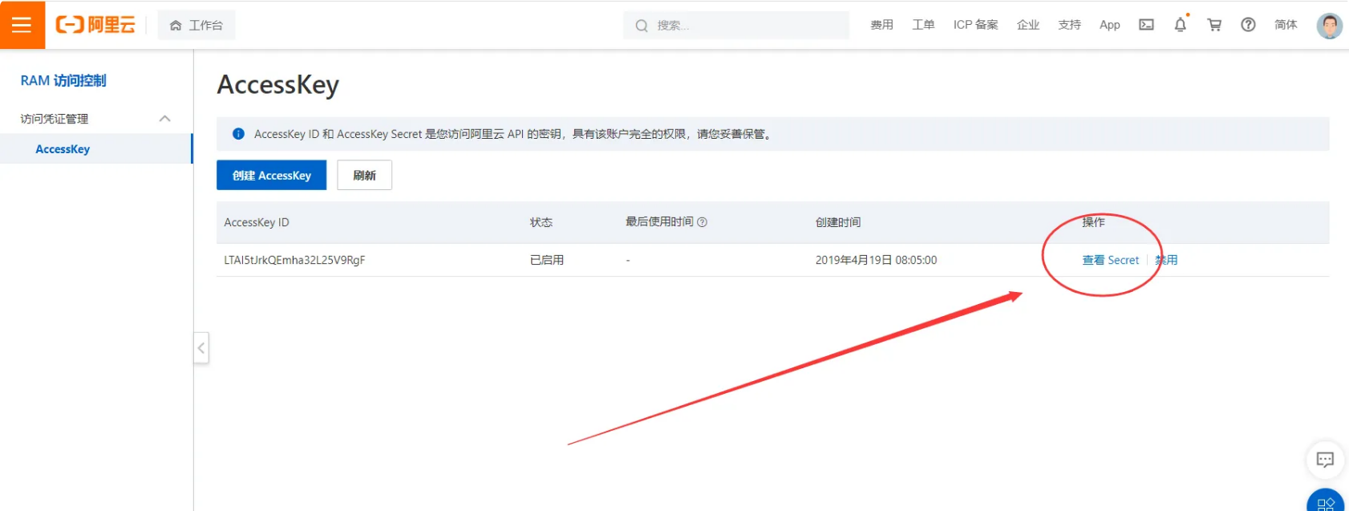This screenshot has width=1349, height=511.
Task: Open the ICP 备案 menu
Action: (975, 25)
